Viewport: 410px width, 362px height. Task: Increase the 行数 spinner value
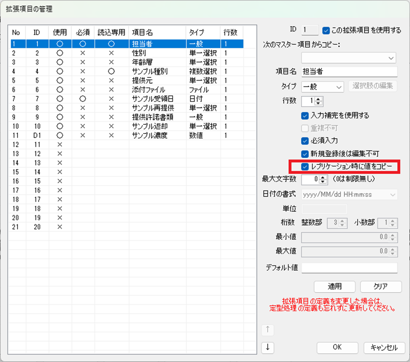pyautogui.click(x=319, y=99)
